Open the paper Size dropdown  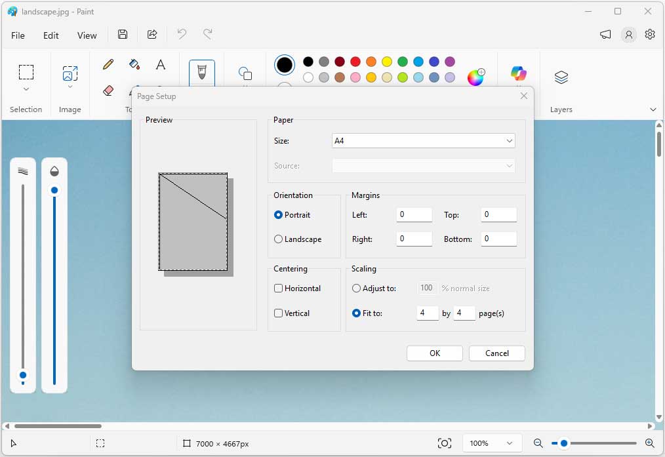[423, 141]
